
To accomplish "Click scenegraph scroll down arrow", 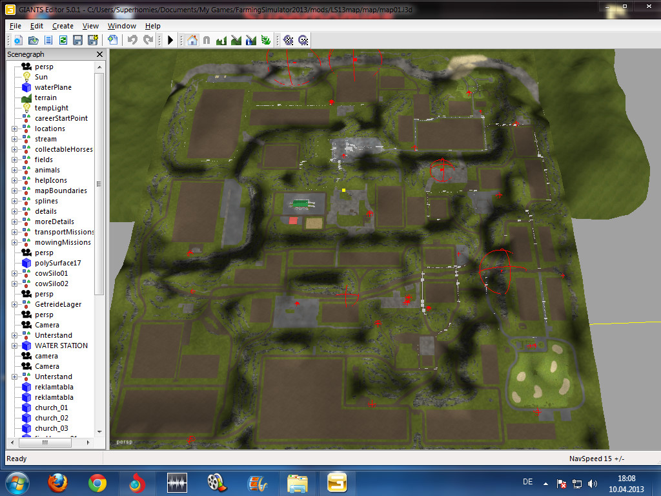I will (99, 432).
